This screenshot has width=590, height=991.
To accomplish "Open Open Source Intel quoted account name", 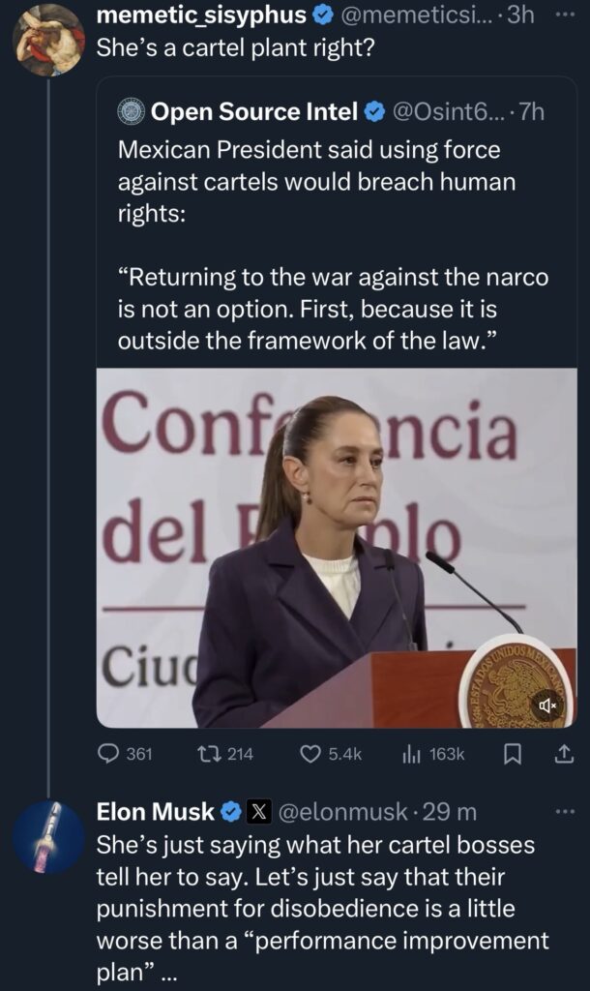I will pyautogui.click(x=253, y=112).
